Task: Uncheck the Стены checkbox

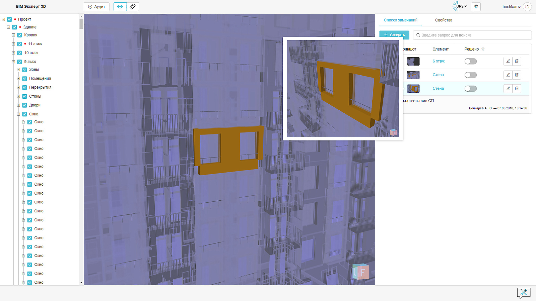Action: tap(25, 96)
